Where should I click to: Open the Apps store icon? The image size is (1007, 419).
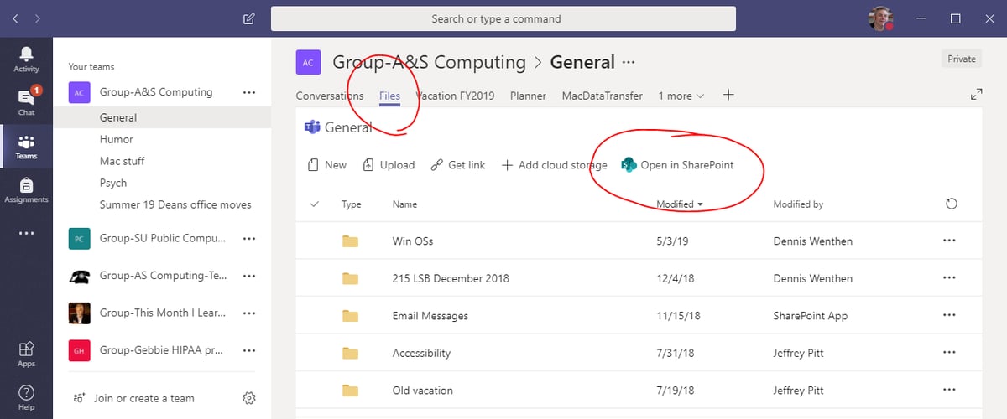pos(26,352)
